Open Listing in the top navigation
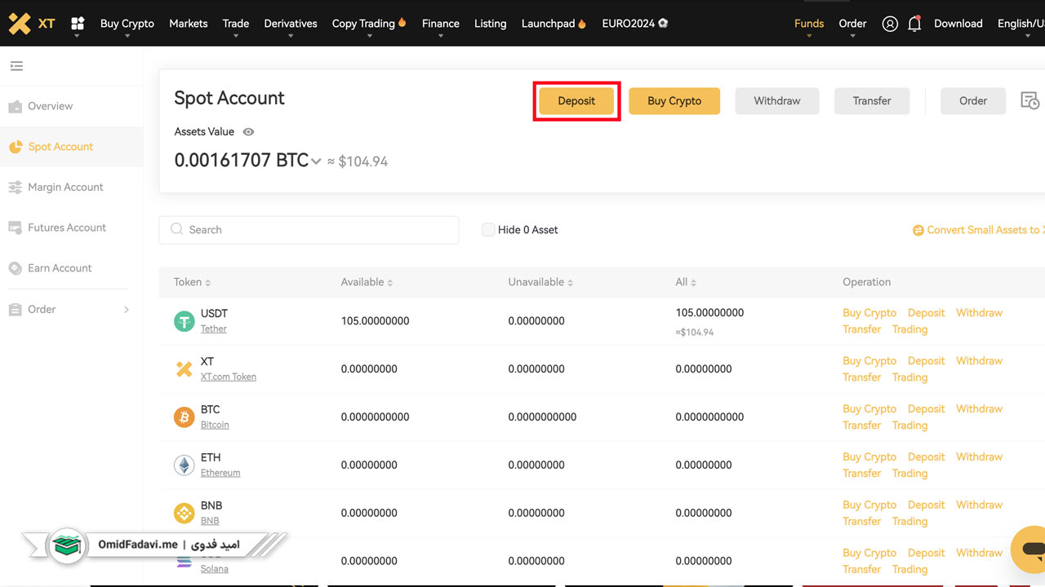Viewport: 1045px width, 587px height. click(490, 24)
